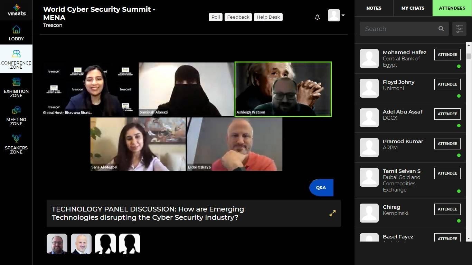Open the Exhibition Zone

click(x=16, y=87)
